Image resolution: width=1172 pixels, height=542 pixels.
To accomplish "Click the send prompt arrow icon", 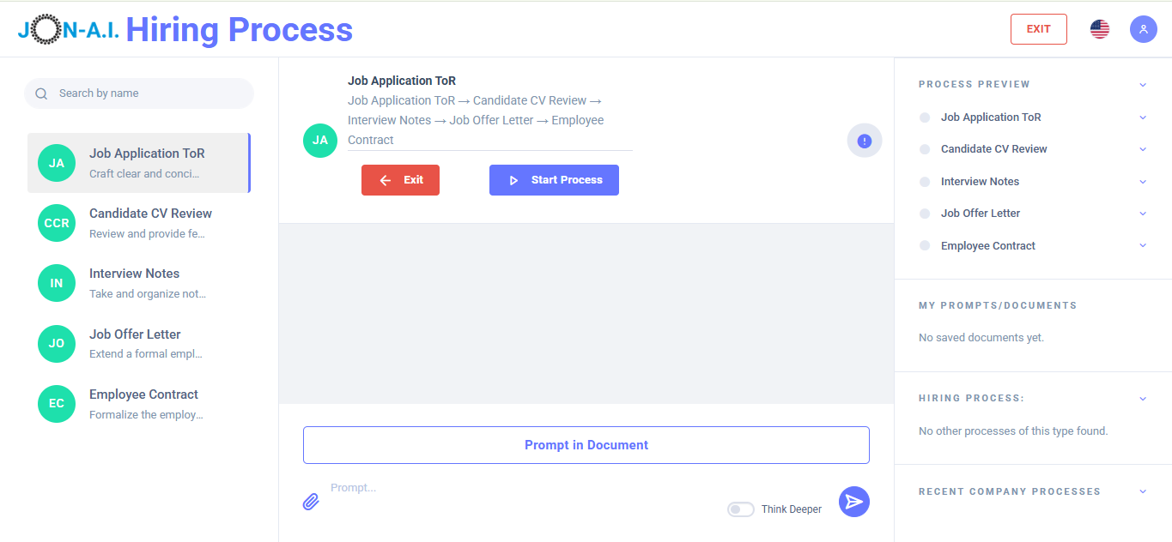I will point(853,501).
